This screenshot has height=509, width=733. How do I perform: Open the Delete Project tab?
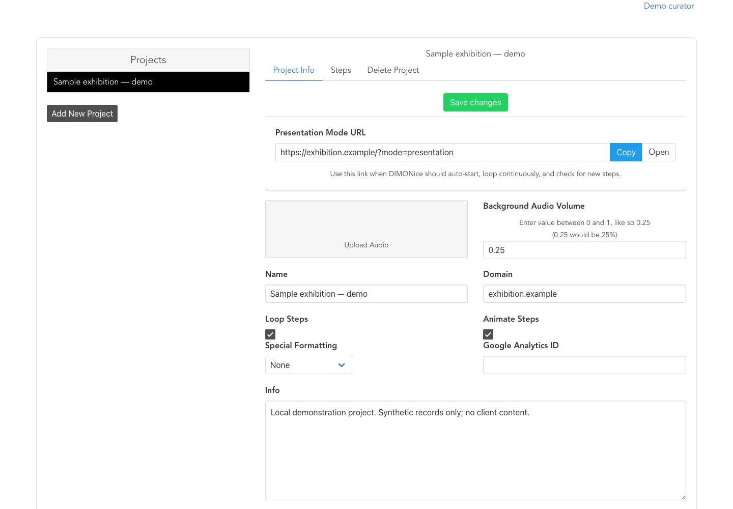click(x=393, y=70)
